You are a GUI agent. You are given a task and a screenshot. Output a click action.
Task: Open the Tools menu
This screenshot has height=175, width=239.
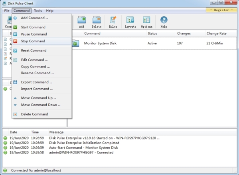tap(38, 11)
